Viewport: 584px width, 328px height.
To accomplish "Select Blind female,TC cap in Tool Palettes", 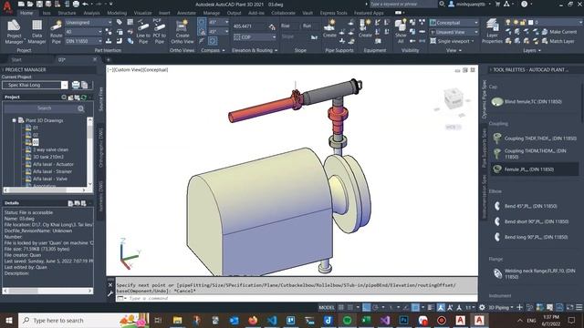I will point(527,101).
